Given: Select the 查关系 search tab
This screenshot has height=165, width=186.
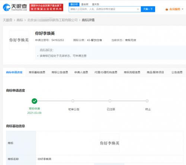Looking at the screenshot, I should pos(96,4).
